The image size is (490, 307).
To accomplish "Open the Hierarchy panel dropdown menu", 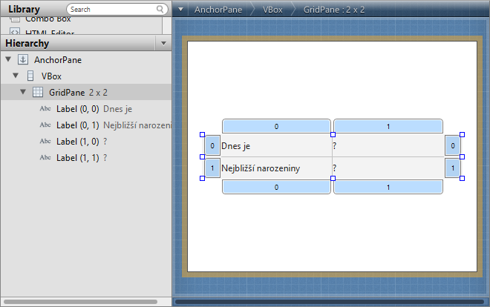I will click(x=163, y=43).
